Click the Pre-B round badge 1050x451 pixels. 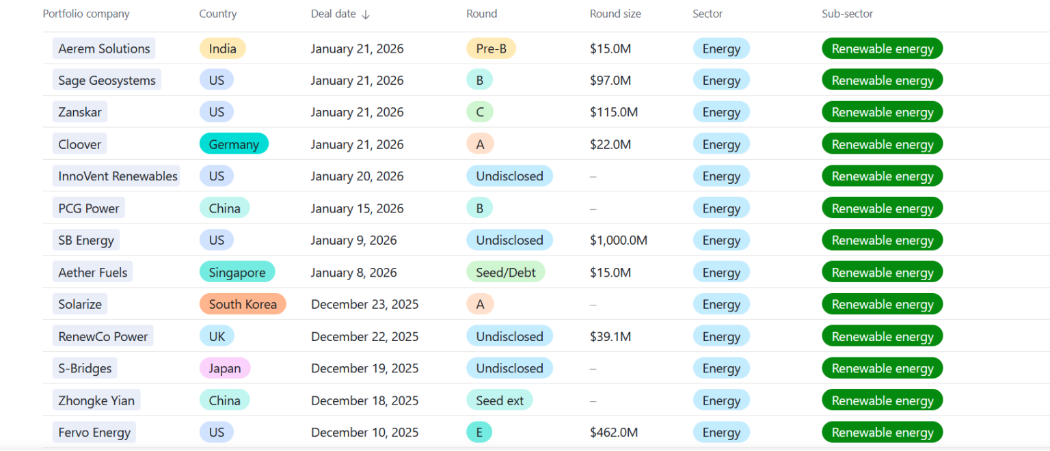[491, 49]
